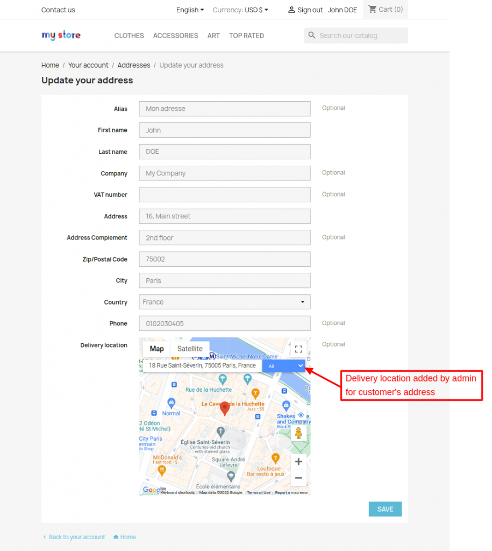The height and width of the screenshot is (551, 492).
Task: Click the SAVE button
Action: click(x=385, y=508)
